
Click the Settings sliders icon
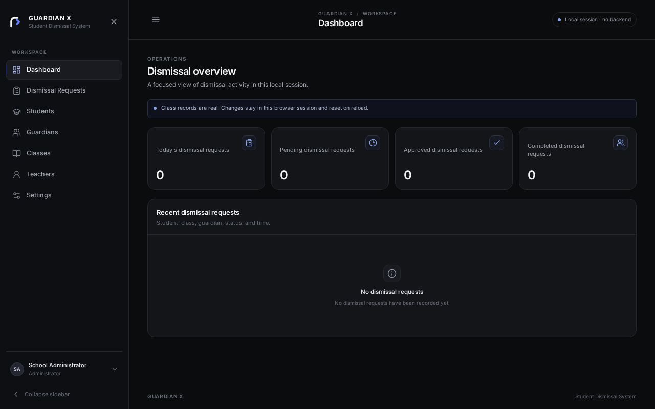coord(16,195)
